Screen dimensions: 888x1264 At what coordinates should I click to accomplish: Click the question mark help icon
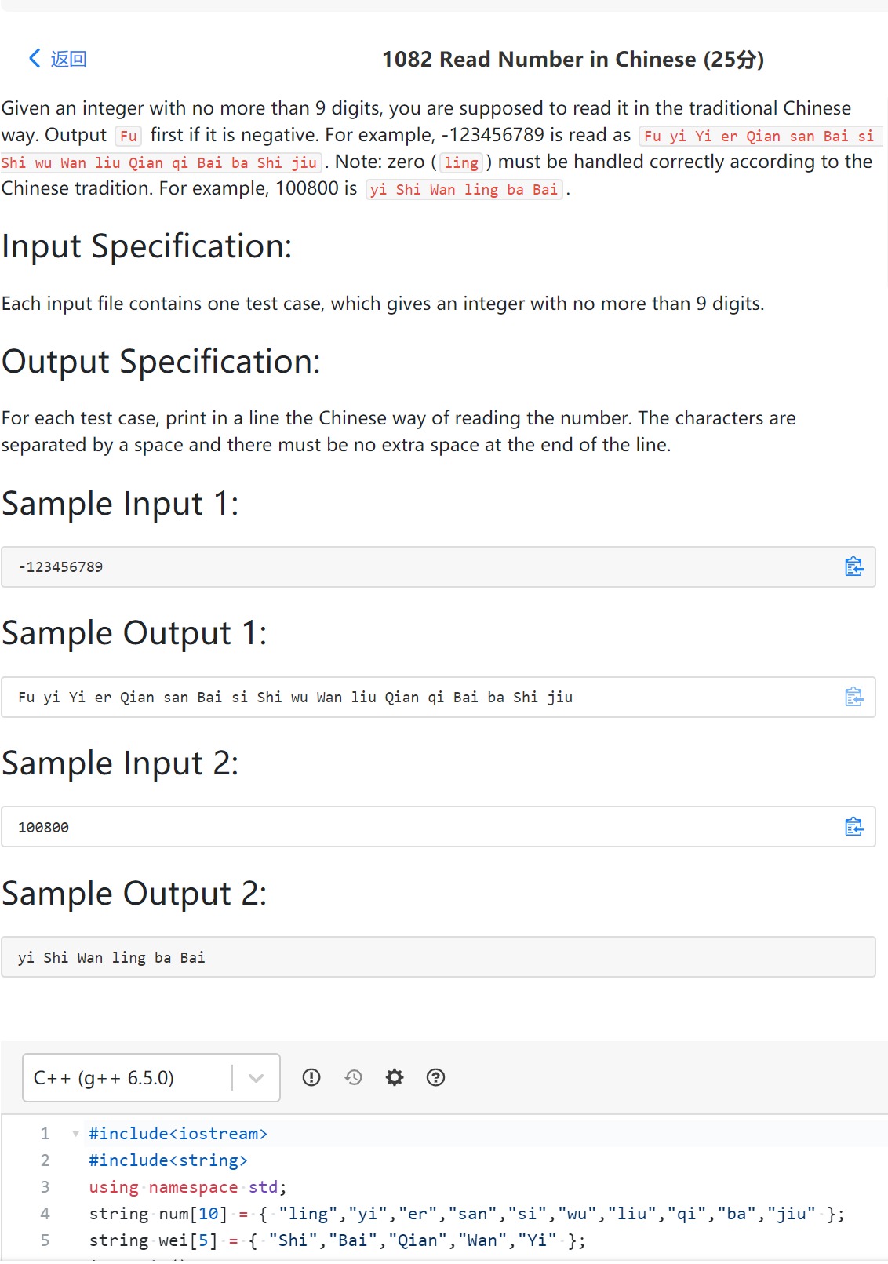[x=435, y=1077]
